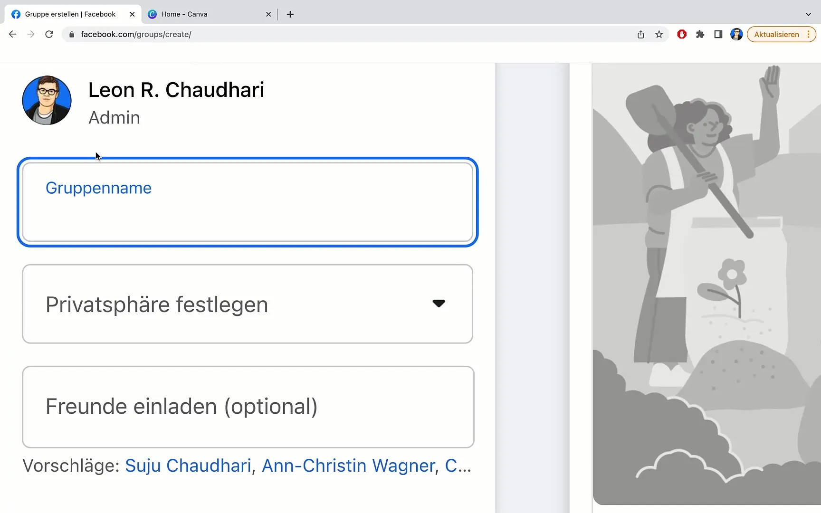821x513 pixels.
Task: Bookmark this page with the star icon
Action: pyautogui.click(x=659, y=34)
